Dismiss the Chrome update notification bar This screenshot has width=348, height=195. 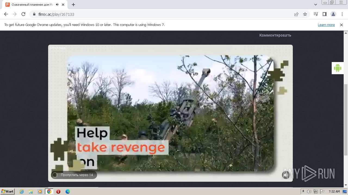coord(341,25)
